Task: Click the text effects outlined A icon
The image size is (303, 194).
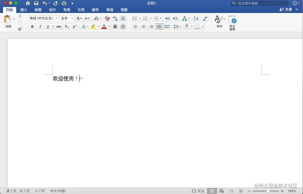Action: (84, 26)
